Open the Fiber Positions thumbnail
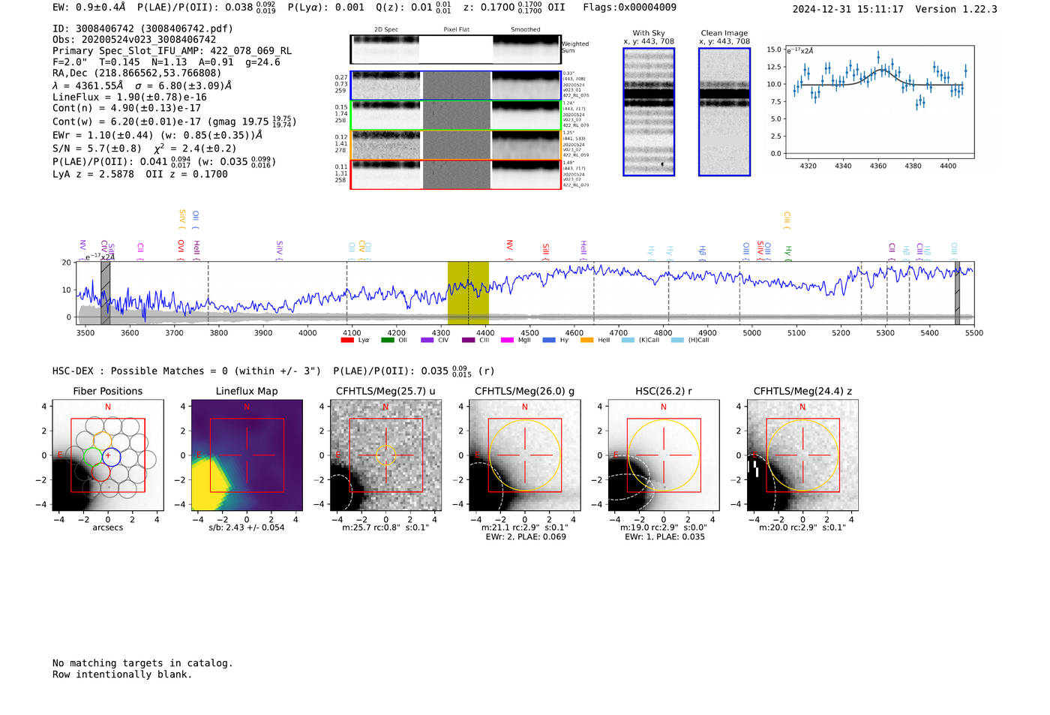This screenshot has height=715, width=1050. coord(108,455)
